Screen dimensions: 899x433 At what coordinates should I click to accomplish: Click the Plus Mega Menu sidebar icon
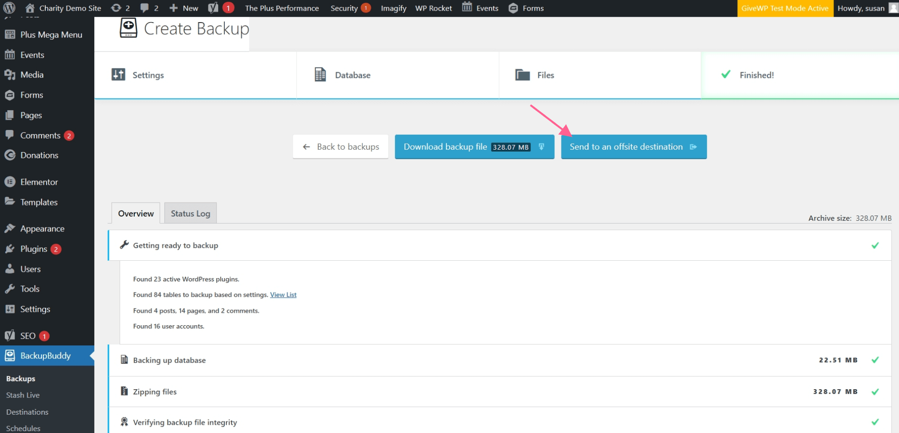[x=10, y=35]
